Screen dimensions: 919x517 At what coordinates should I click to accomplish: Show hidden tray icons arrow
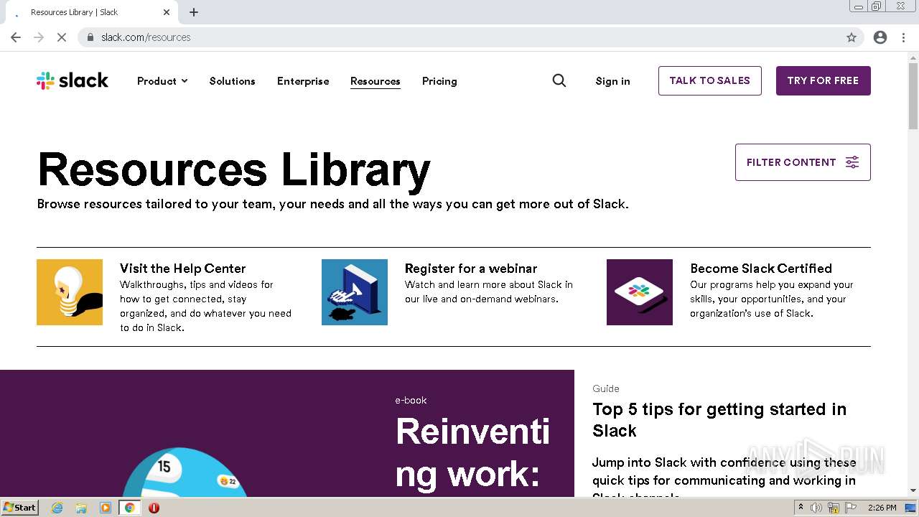tap(801, 508)
